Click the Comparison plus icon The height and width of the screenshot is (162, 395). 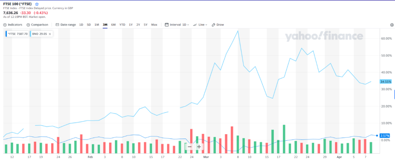(x=28, y=25)
